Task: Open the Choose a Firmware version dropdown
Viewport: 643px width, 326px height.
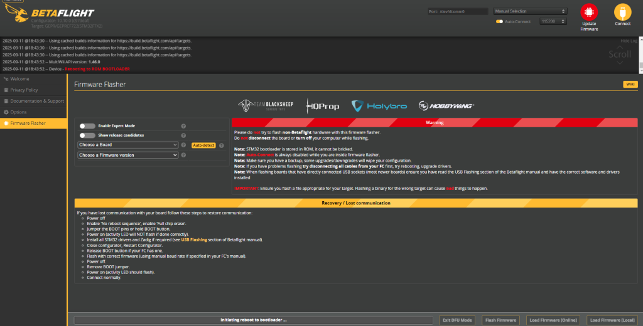Action: [x=127, y=155]
